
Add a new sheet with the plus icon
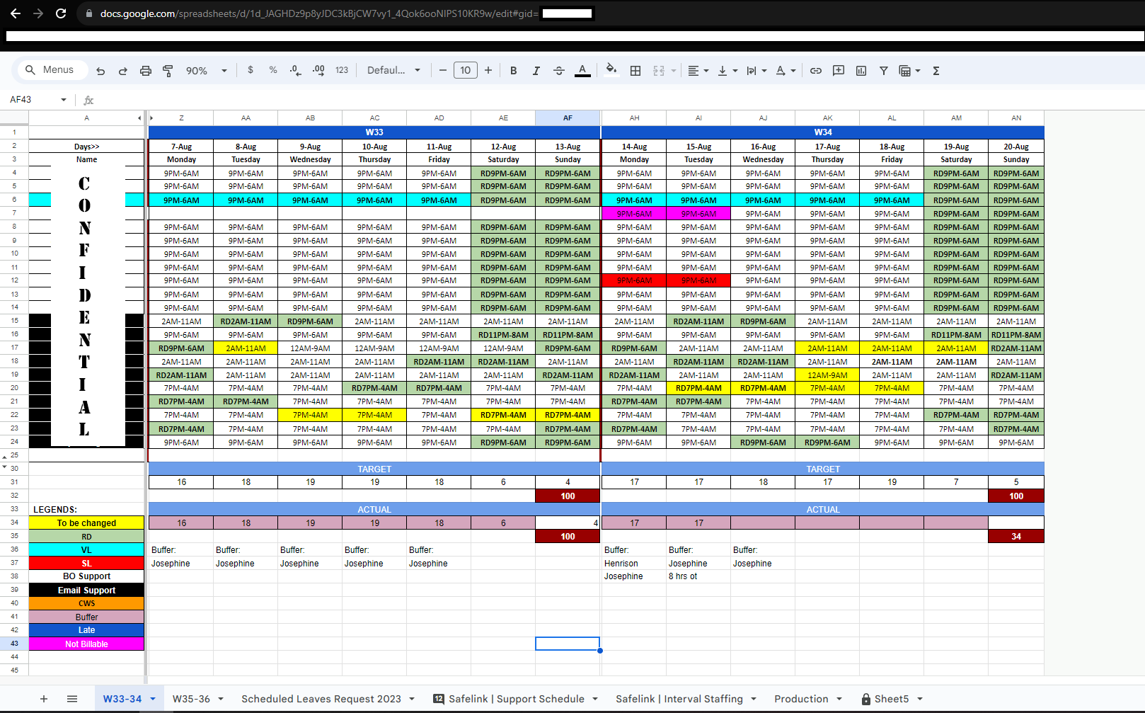(x=44, y=699)
